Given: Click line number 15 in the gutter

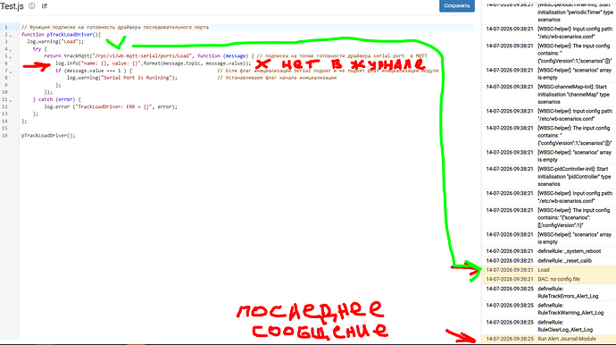Looking at the screenshot, I should pyautogui.click(x=4, y=128).
